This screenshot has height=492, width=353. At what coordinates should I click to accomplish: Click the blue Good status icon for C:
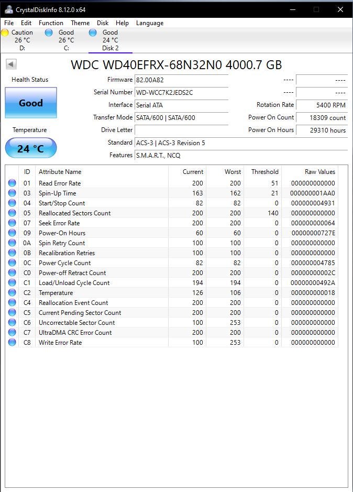coord(49,32)
